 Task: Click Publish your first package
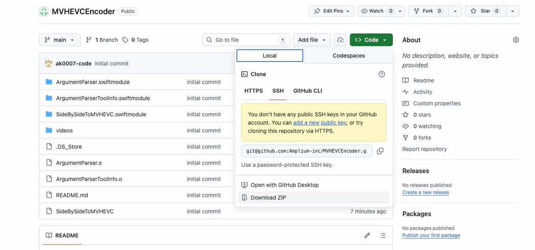(431, 235)
